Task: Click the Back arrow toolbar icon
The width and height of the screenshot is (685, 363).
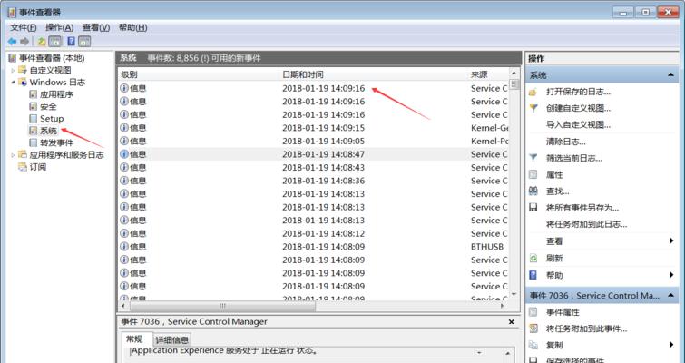Action: 12,42
